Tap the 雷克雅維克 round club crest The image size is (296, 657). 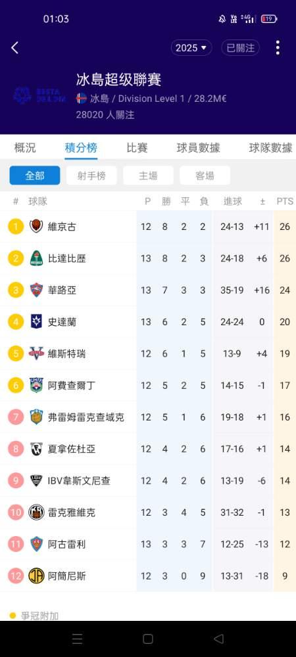pos(36,512)
